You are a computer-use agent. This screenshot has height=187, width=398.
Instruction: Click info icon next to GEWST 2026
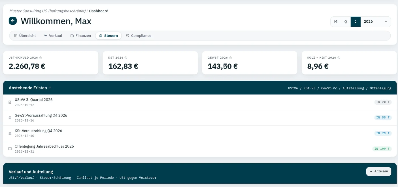[x=231, y=58]
